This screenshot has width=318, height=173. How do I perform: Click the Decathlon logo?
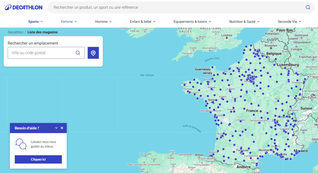point(23,8)
